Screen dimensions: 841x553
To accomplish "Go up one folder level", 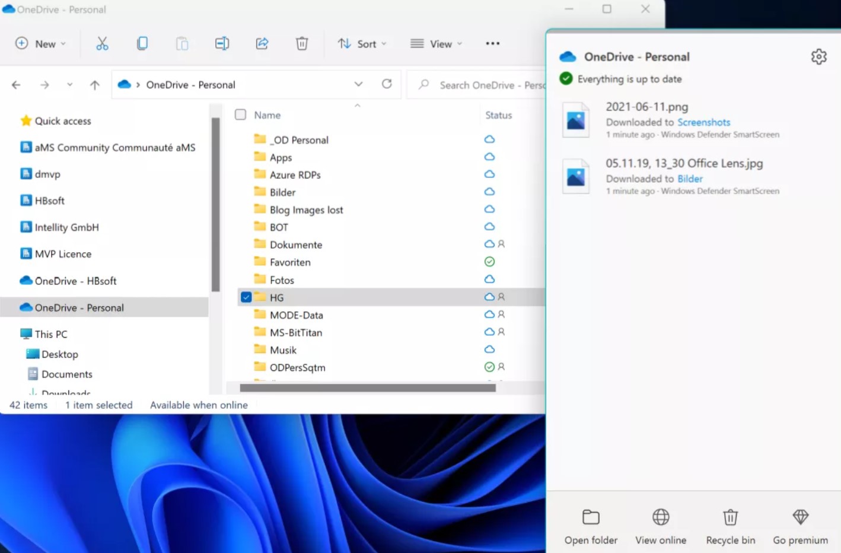I will [x=94, y=85].
